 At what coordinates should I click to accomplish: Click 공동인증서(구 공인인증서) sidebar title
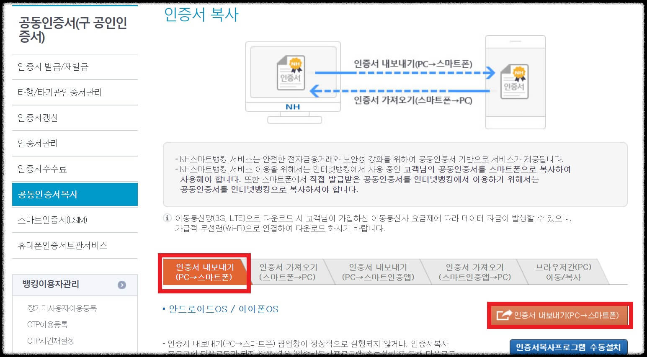pos(73,29)
